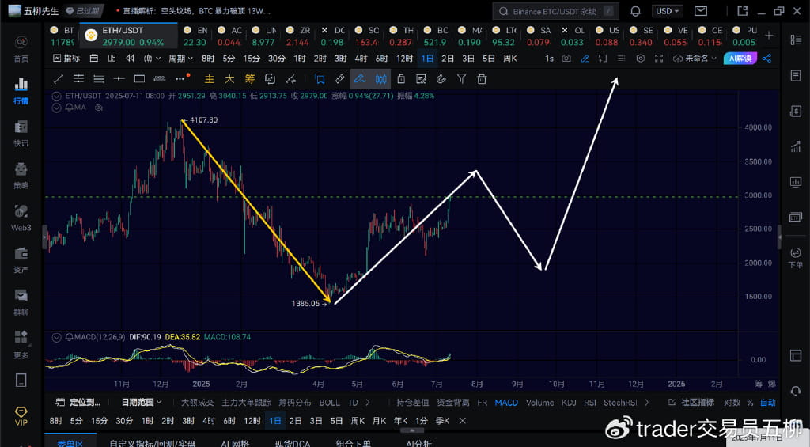
Task: Toggle MA indicator visibility eye icon
Action: coord(99,108)
